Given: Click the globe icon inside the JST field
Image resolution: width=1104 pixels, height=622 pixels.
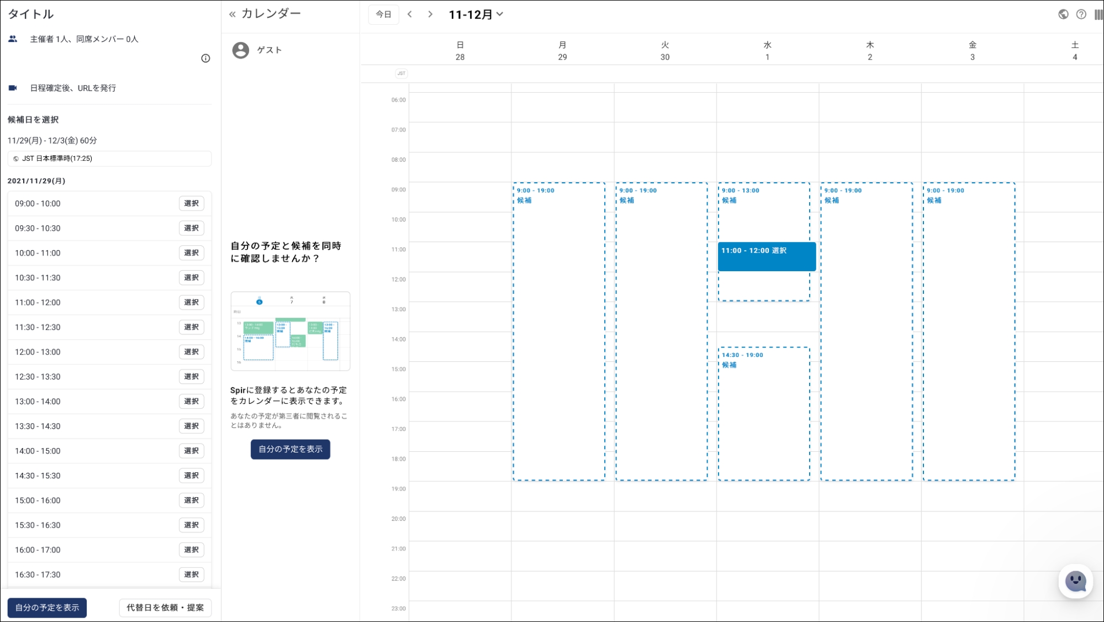Looking at the screenshot, I should (x=17, y=159).
